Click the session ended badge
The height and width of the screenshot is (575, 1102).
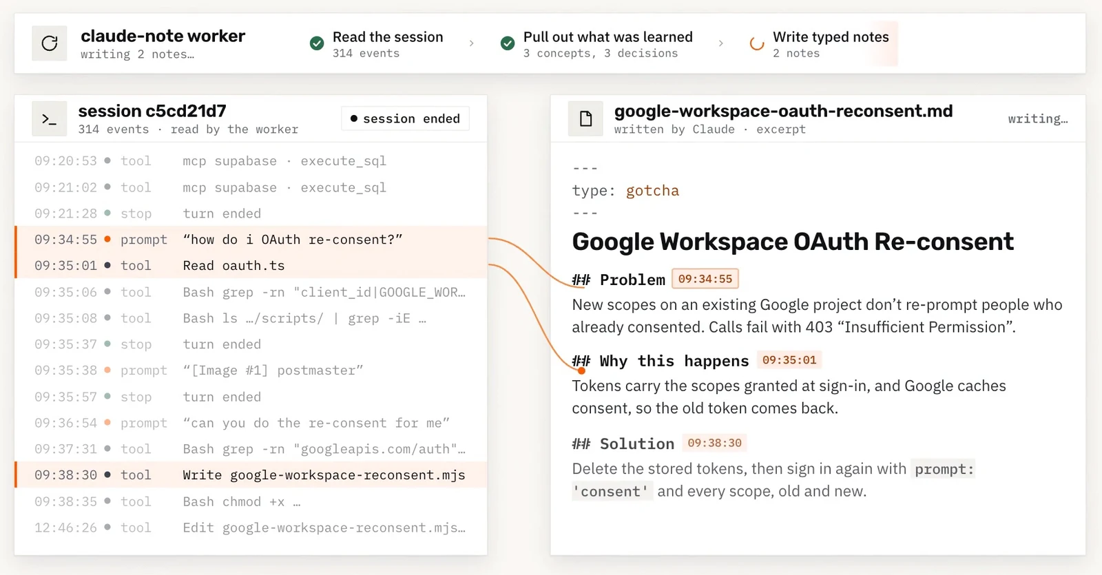(405, 118)
